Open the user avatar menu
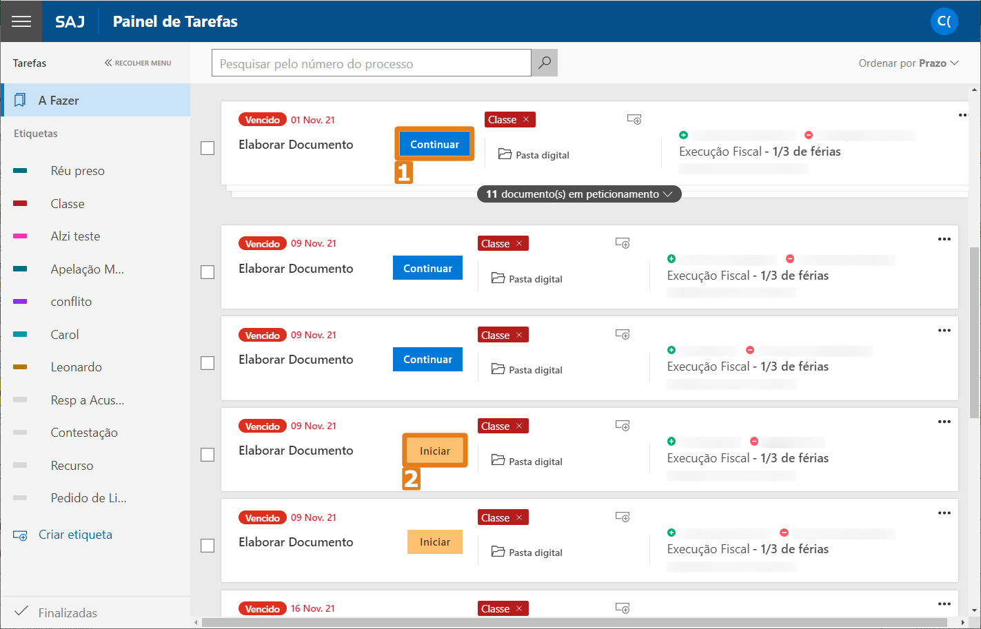Image resolution: width=981 pixels, height=629 pixels. click(944, 21)
